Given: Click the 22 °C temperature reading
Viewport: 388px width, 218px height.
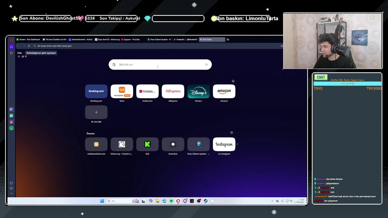Looking at the screenshot, I should 24,57.
